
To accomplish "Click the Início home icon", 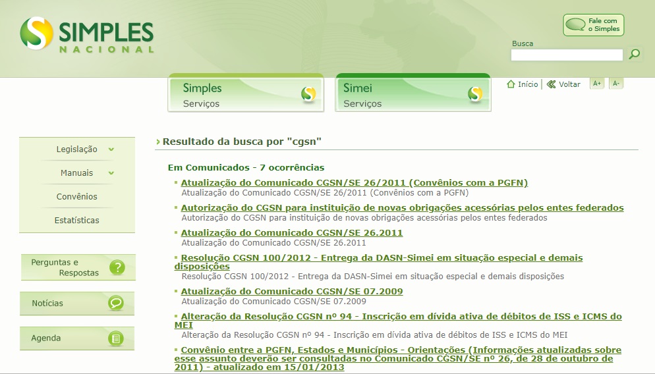I will (511, 84).
